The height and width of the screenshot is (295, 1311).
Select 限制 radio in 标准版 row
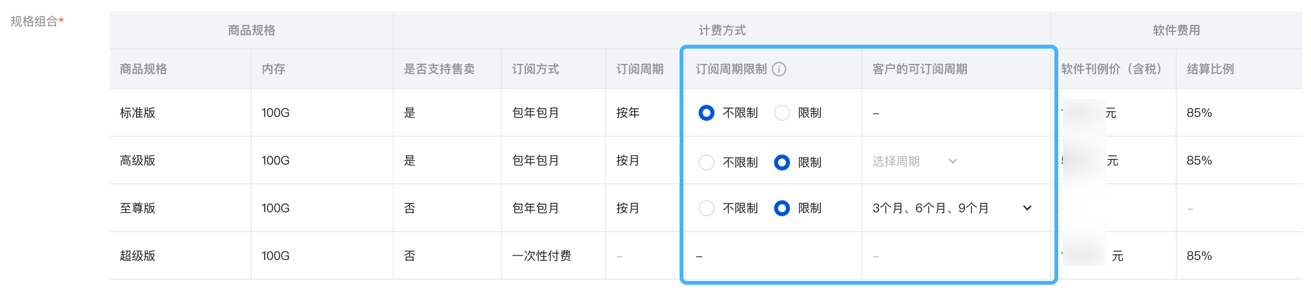click(782, 113)
